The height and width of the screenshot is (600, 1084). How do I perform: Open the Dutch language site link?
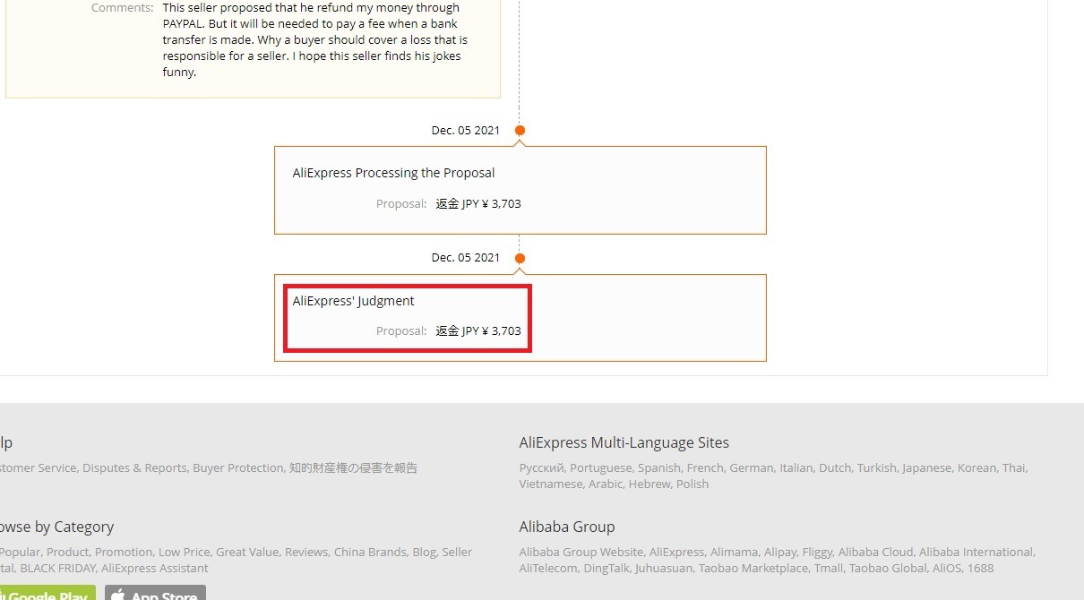coord(835,467)
